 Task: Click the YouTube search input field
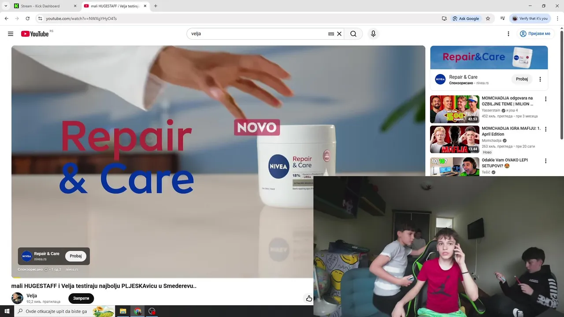point(258,34)
